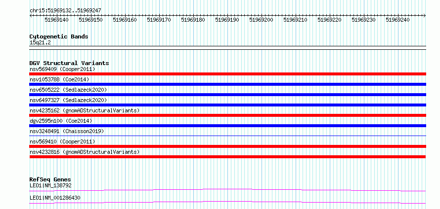Open variant nsv6497327 (Sedlazeck2020) label
Image resolution: width=440 pixels, height=209 pixels.
click(68, 100)
